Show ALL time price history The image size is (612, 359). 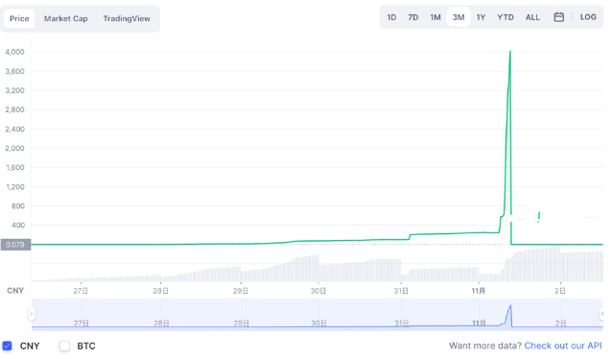[532, 17]
